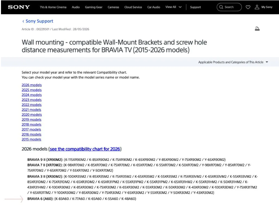The width and height of the screenshot is (279, 209).
Task: Jump to 2026 models link
Action: (x=32, y=85)
